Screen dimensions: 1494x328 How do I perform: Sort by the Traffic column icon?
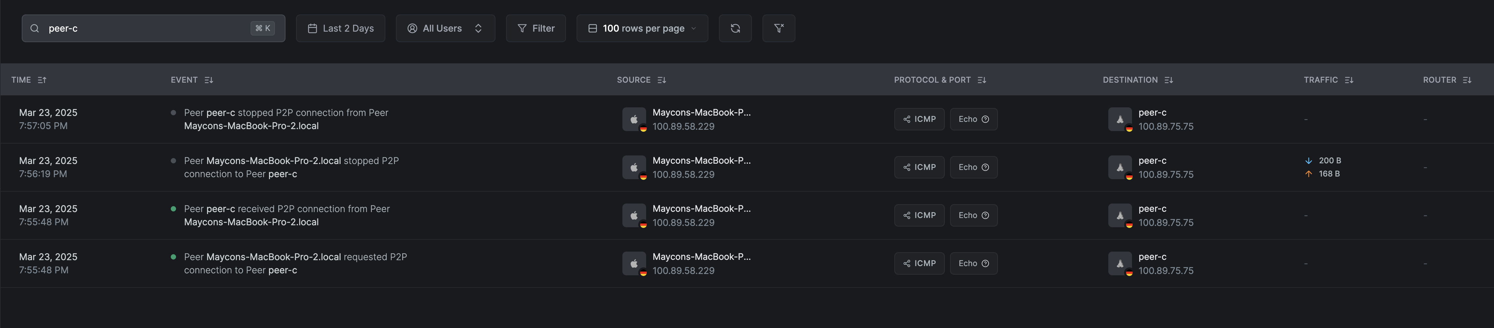[1349, 80]
